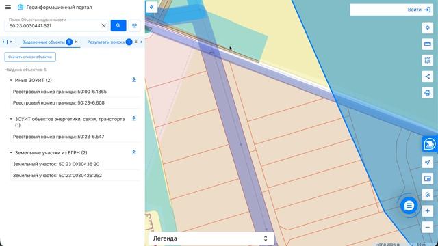Locate my position on map
Viewport: 438px width, 246px height.
[427, 163]
